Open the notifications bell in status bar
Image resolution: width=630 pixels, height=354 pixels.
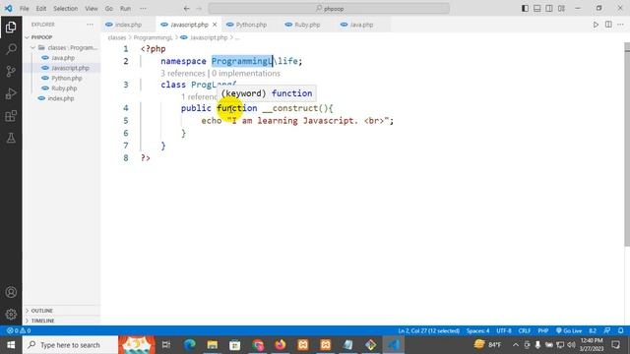point(621,330)
